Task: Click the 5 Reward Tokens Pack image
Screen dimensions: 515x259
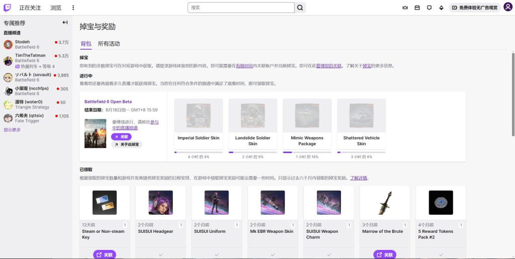Action: (441, 203)
